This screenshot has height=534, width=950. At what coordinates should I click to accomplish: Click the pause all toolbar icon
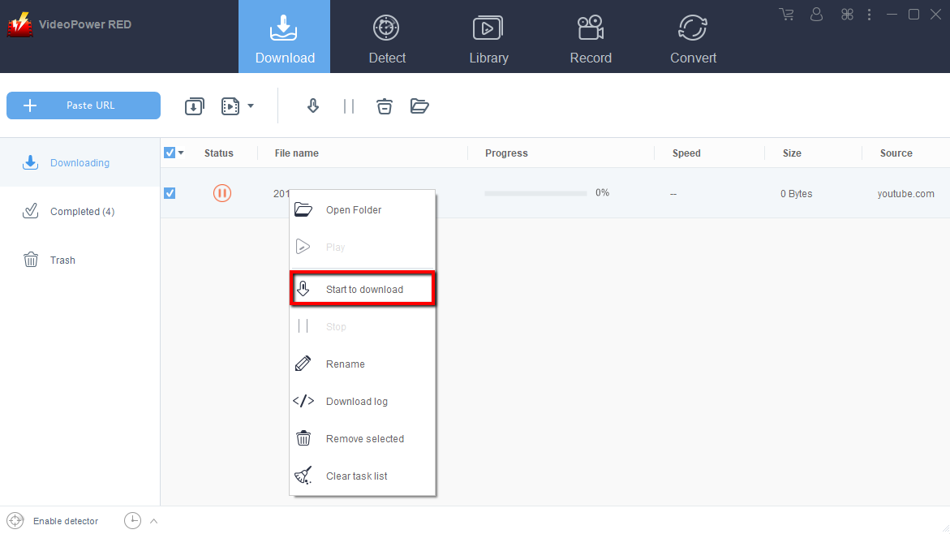point(349,106)
